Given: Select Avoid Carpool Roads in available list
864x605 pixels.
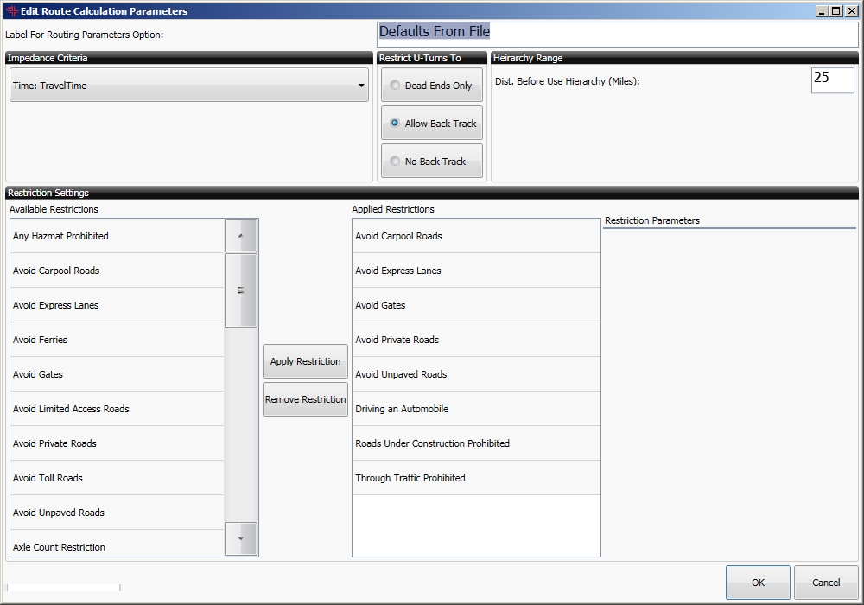Looking at the screenshot, I should [x=117, y=271].
